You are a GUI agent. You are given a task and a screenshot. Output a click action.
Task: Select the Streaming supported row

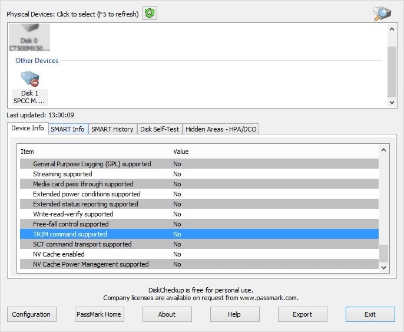tap(199, 174)
